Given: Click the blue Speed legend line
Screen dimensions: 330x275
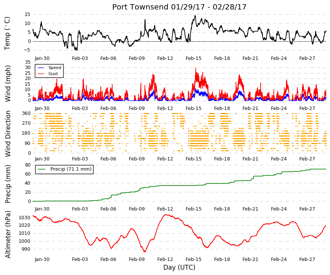Looking at the screenshot, I should coord(41,68).
